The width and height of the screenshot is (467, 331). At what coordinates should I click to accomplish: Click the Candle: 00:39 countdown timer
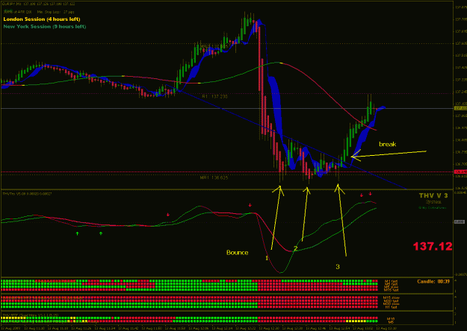pyautogui.click(x=433, y=281)
